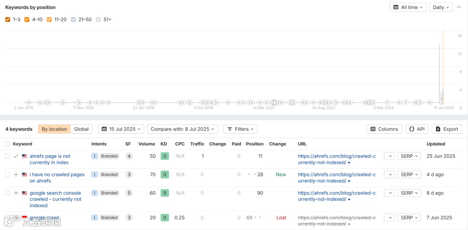
Task: Click the Branded tag in the 'google crawl' row
Action: pyautogui.click(x=109, y=218)
